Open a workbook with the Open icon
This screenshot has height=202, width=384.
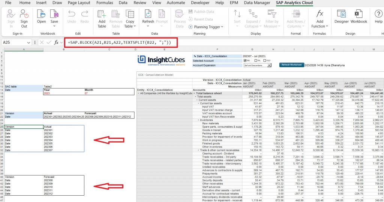(41, 14)
